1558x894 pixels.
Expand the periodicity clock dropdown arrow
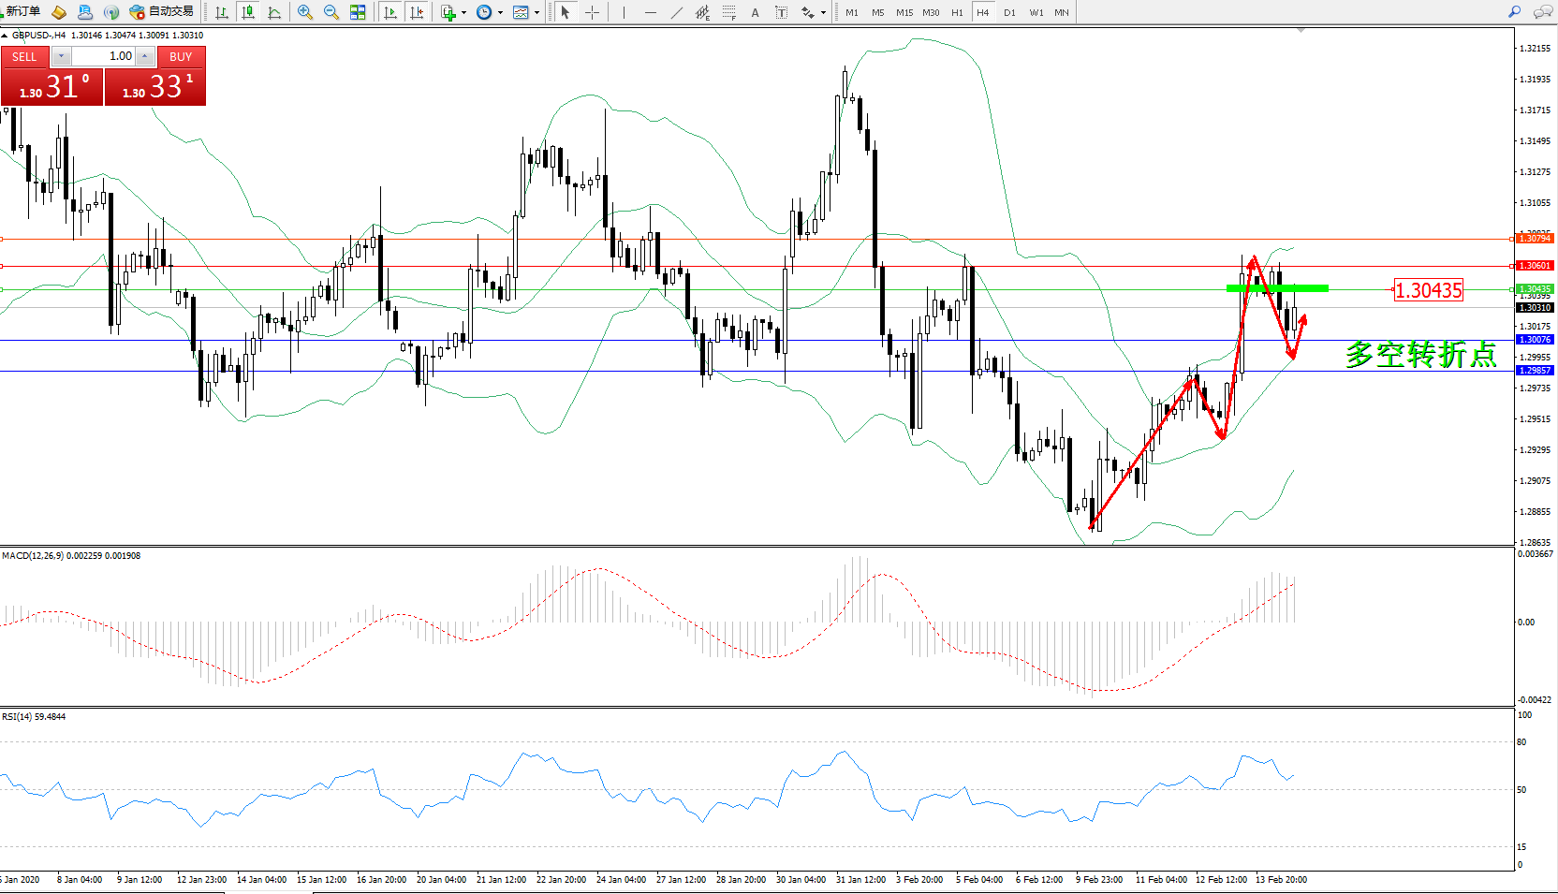pos(500,13)
